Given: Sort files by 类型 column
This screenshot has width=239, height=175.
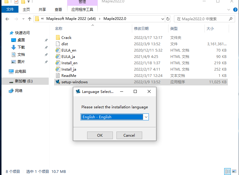Looking at the screenshot, I should 174,29.
